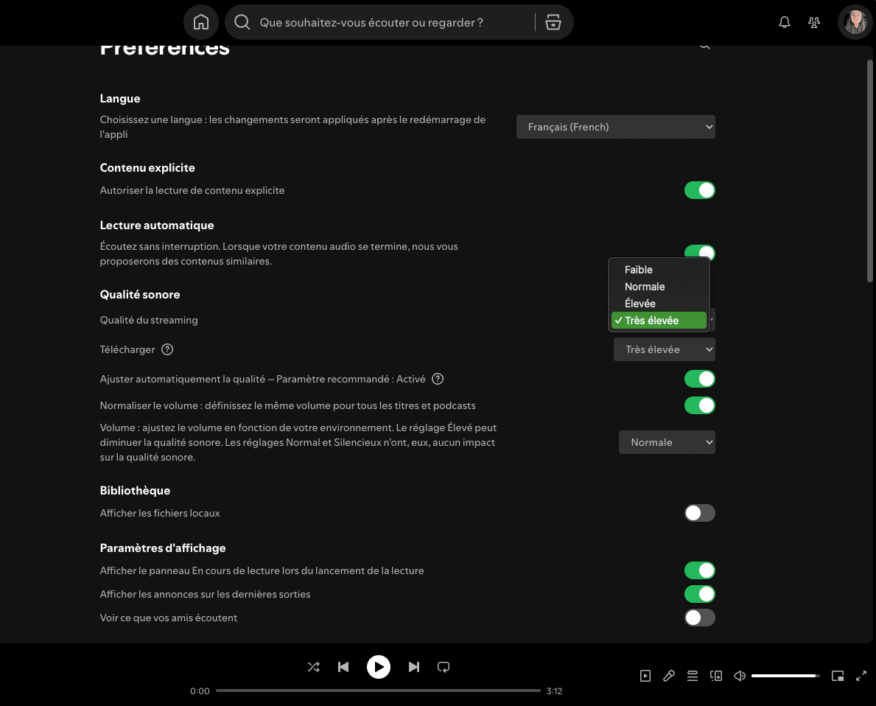
Task: Open the friends activity icon
Action: [814, 22]
